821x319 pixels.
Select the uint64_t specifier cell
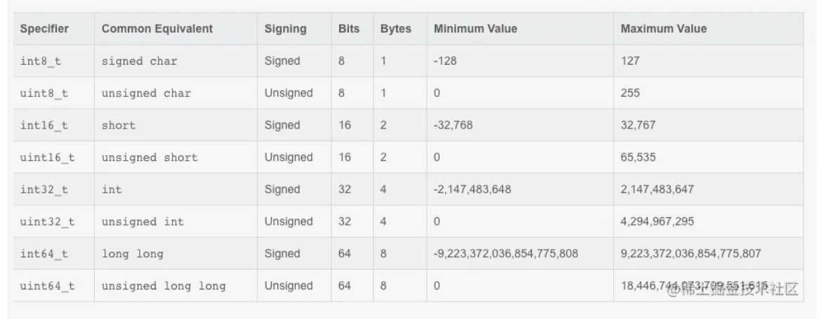pyautogui.click(x=47, y=286)
